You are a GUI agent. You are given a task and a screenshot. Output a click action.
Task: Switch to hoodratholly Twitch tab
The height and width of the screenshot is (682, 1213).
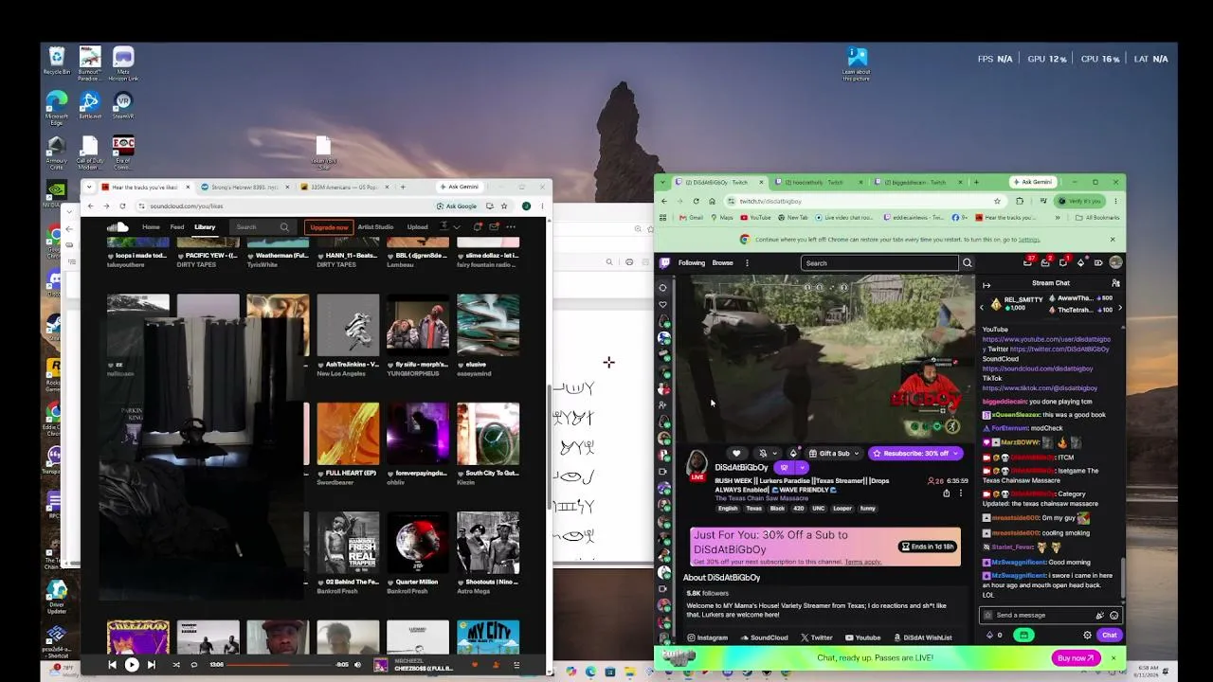click(817, 182)
